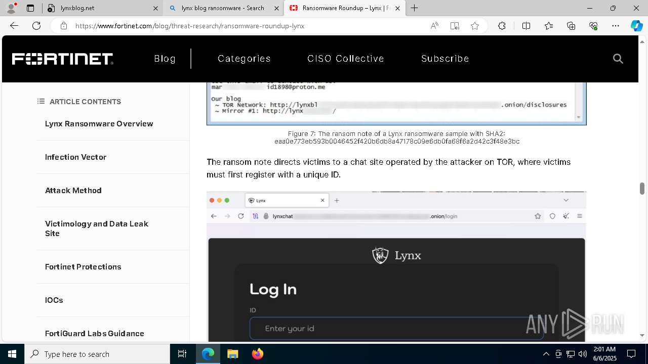Enter Immersive Reader mode
Viewport: 648px width, 364px height.
point(455,26)
